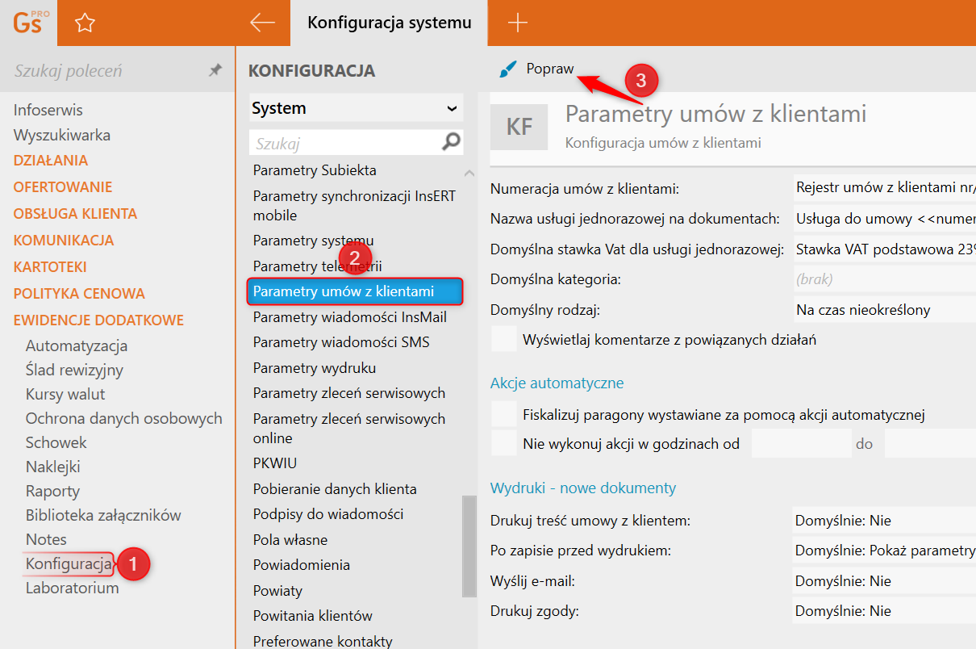
Task: Toggle Fiskalizuj paragony checkbox
Action: [x=504, y=415]
